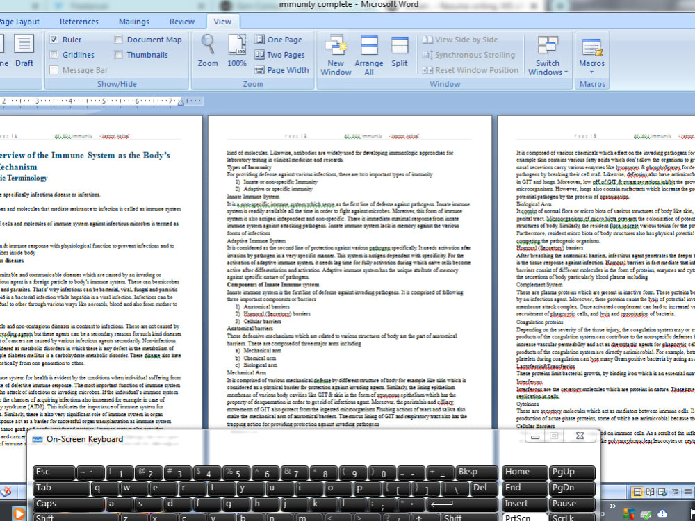This screenshot has height=521, width=695.
Task: Open the Zoom magnifier dialog
Action: pos(207,50)
